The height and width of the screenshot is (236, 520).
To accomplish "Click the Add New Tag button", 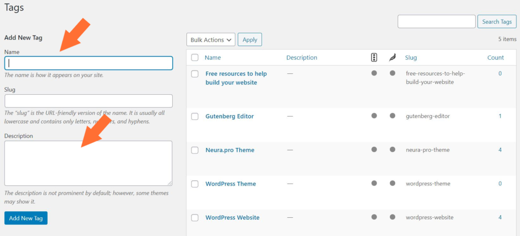I will coord(26,218).
